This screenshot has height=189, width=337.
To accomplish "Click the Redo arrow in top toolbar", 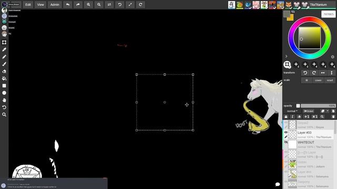I will 78,5.
